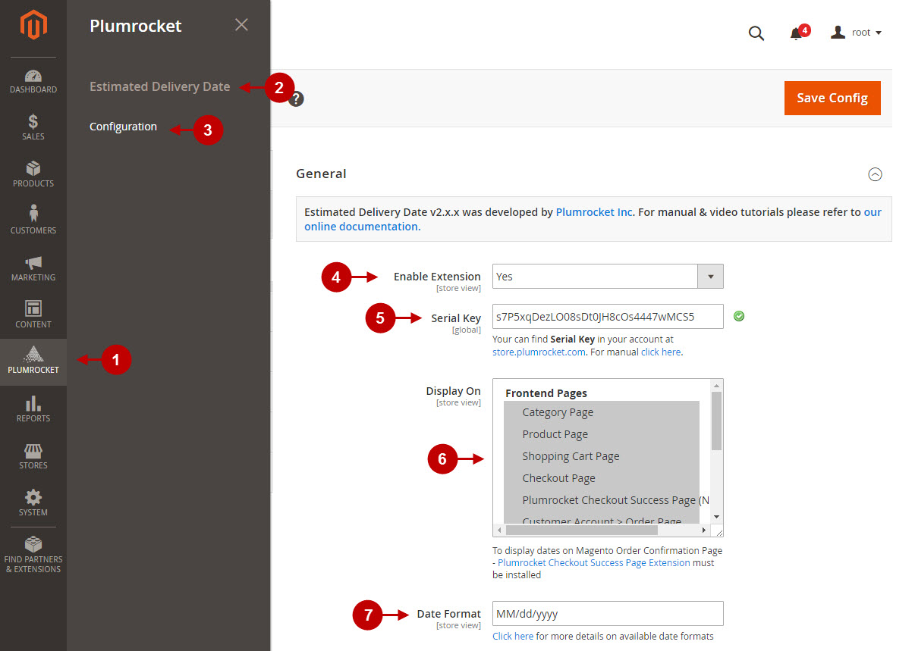The height and width of the screenshot is (651, 915).
Task: Select Plumrocket Checkout Success Page option
Action: (602, 500)
